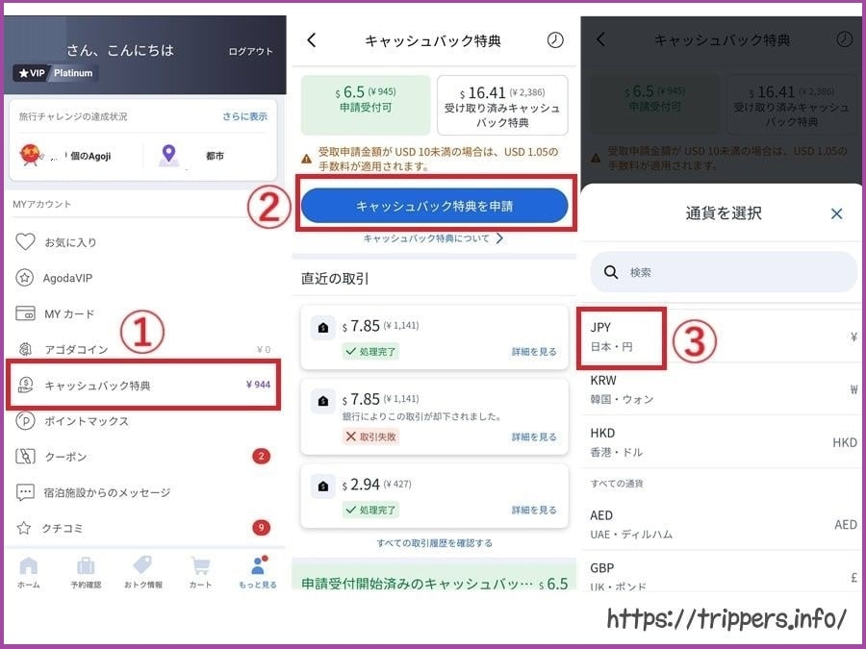Open お気に入り heart icon item
The image size is (866, 649).
[56, 241]
